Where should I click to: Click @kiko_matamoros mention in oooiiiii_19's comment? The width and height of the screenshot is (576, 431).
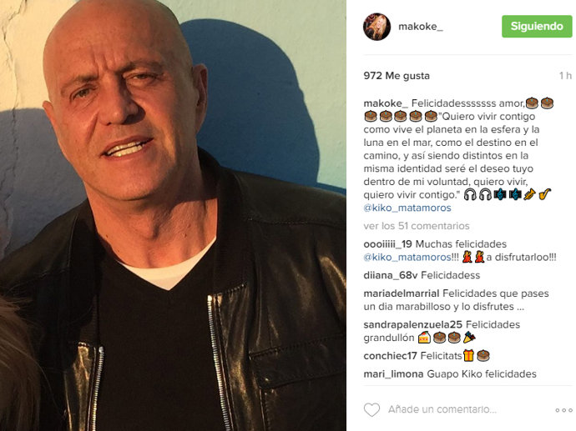(x=407, y=257)
